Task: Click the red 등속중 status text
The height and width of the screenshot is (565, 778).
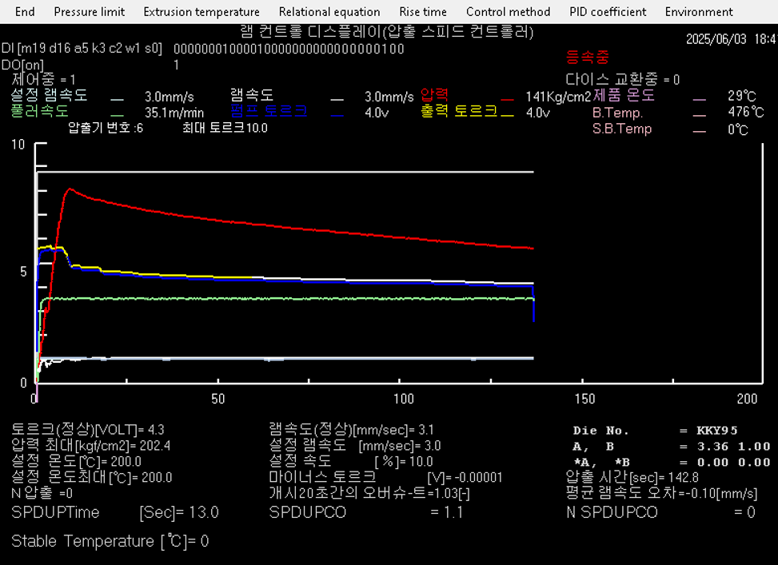Action: pyautogui.click(x=588, y=58)
